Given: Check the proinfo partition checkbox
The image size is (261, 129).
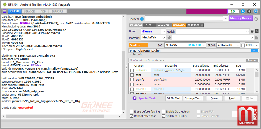Looking at the screenshot, I should [132, 80].
